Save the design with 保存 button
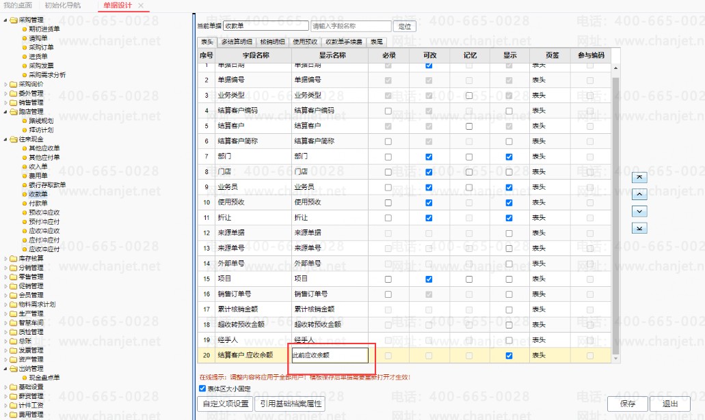This screenshot has height=420, width=705. [628, 404]
